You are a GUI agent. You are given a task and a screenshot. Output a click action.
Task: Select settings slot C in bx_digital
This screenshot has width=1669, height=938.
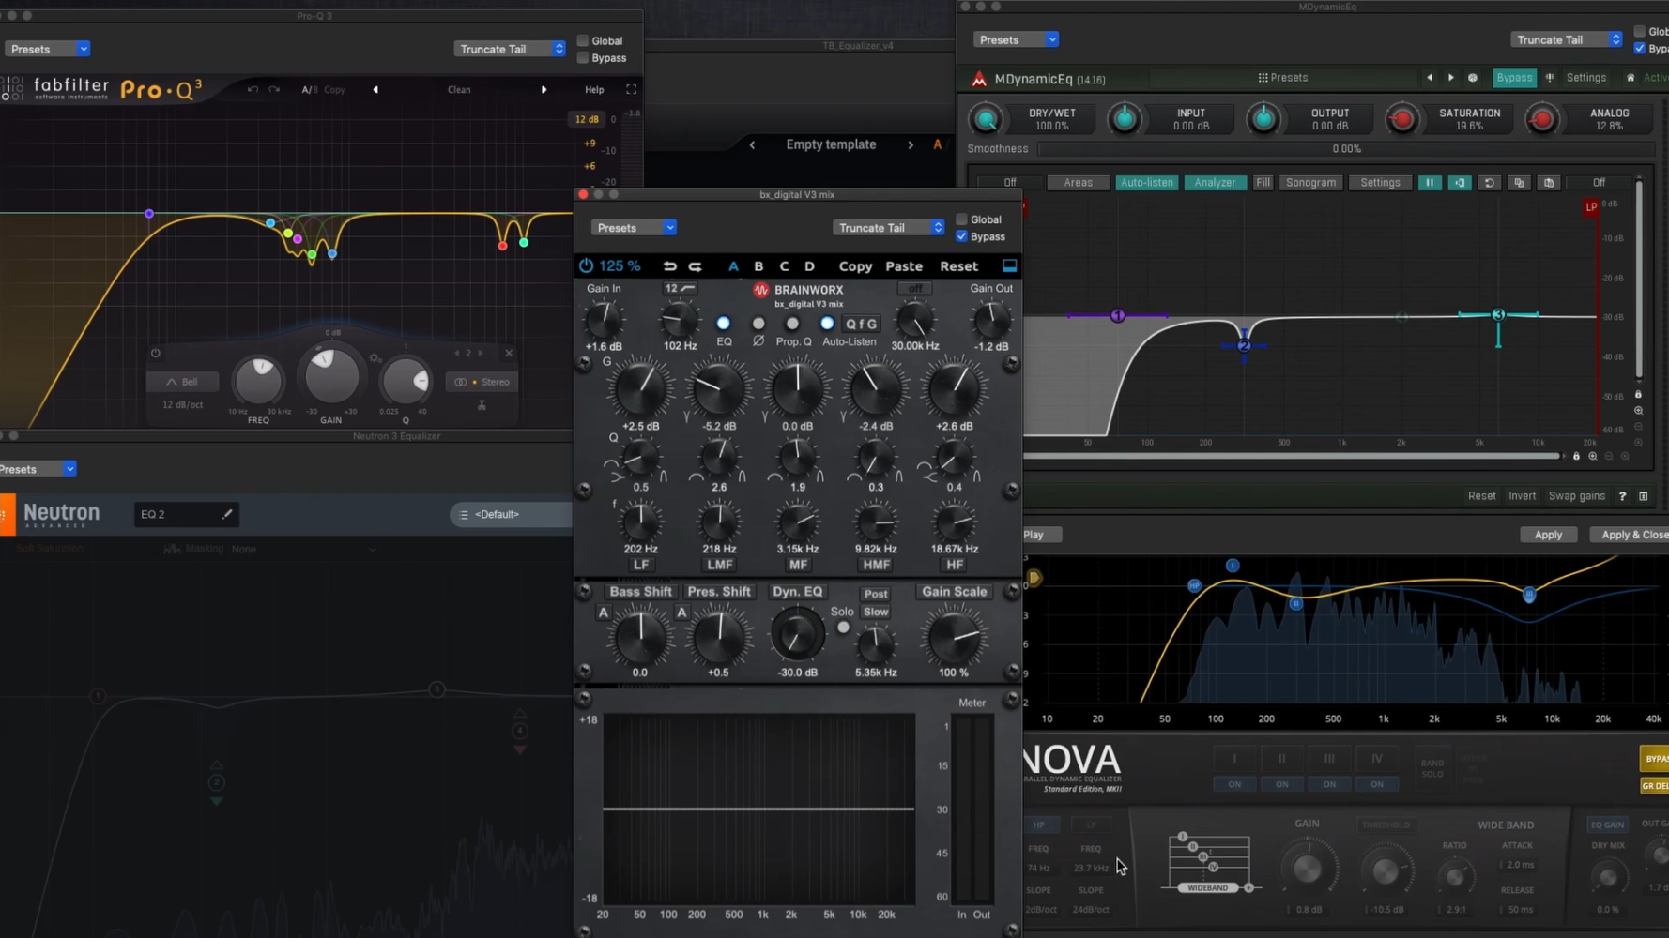coord(784,266)
